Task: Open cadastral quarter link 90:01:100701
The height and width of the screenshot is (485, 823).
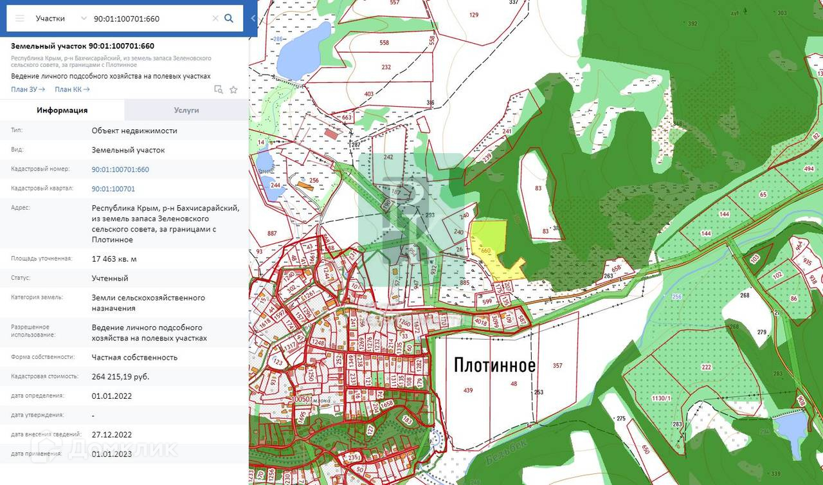Action: tap(113, 188)
